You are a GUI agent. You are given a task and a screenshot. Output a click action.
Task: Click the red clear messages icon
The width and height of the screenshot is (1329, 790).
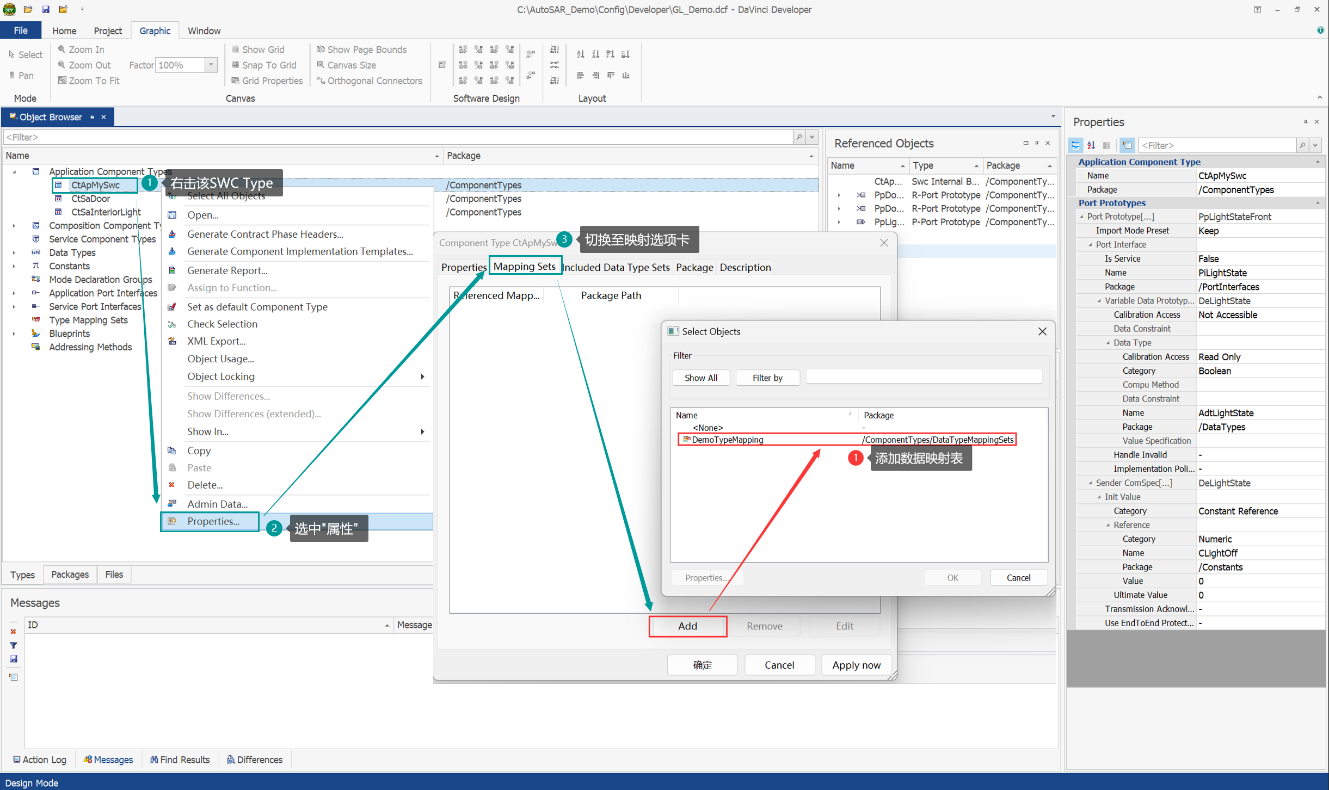point(14,632)
